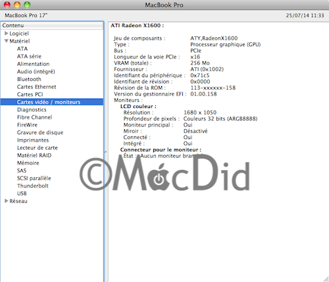Select Cartes PCI item
Image resolution: width=329 pixels, height=282 pixels.
click(30, 94)
